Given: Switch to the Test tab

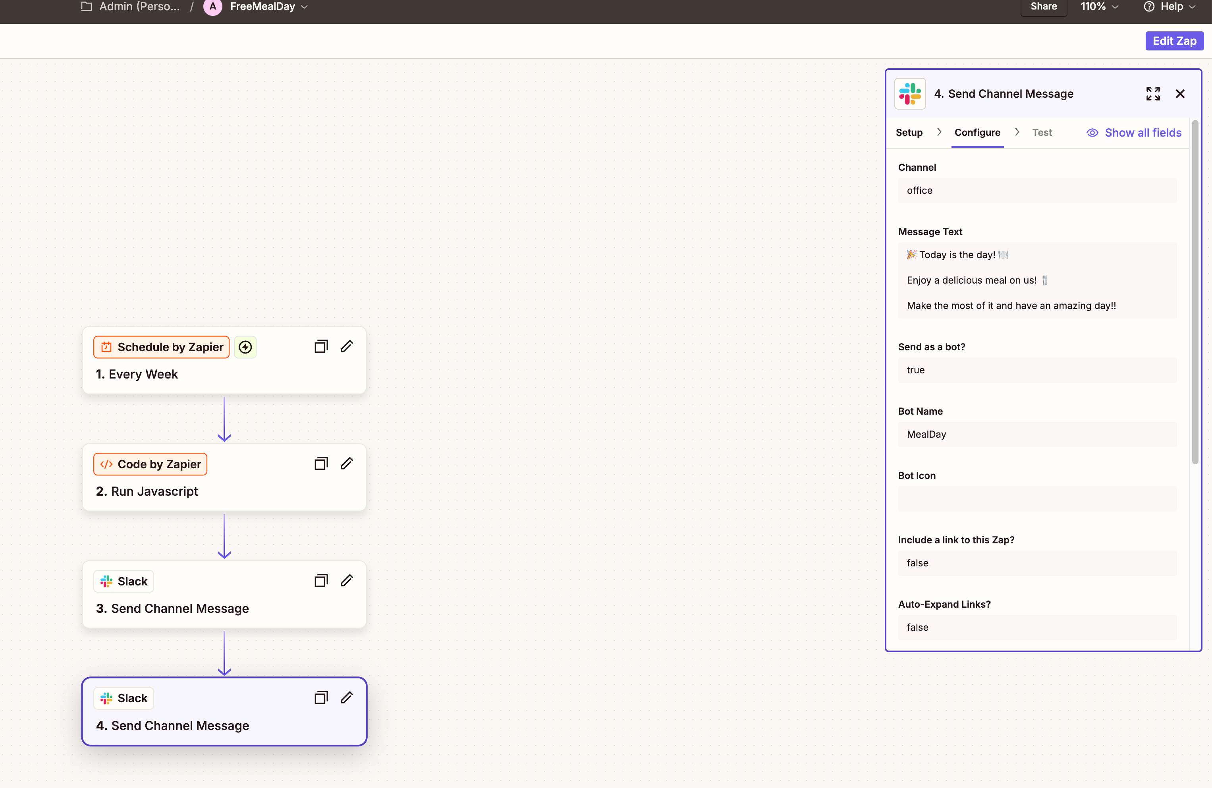Looking at the screenshot, I should 1042,132.
